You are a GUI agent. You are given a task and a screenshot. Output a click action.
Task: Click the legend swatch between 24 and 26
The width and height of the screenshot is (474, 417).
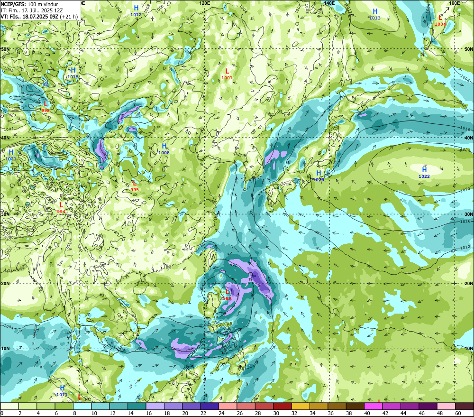228,406
